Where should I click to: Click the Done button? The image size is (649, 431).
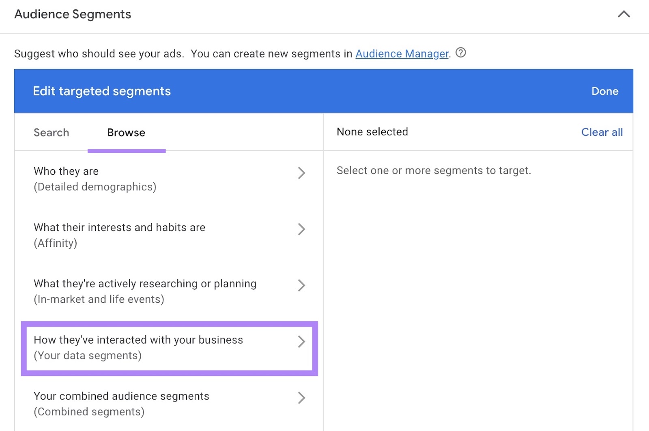(x=605, y=91)
